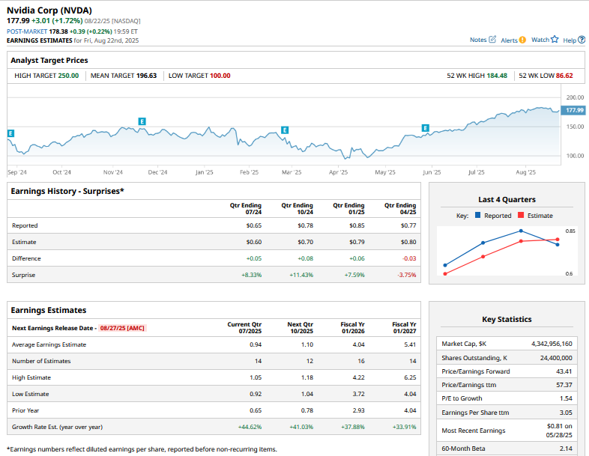589x456 pixels.
Task: Click the 60-Month Beta 2.14 value
Action: click(566, 449)
